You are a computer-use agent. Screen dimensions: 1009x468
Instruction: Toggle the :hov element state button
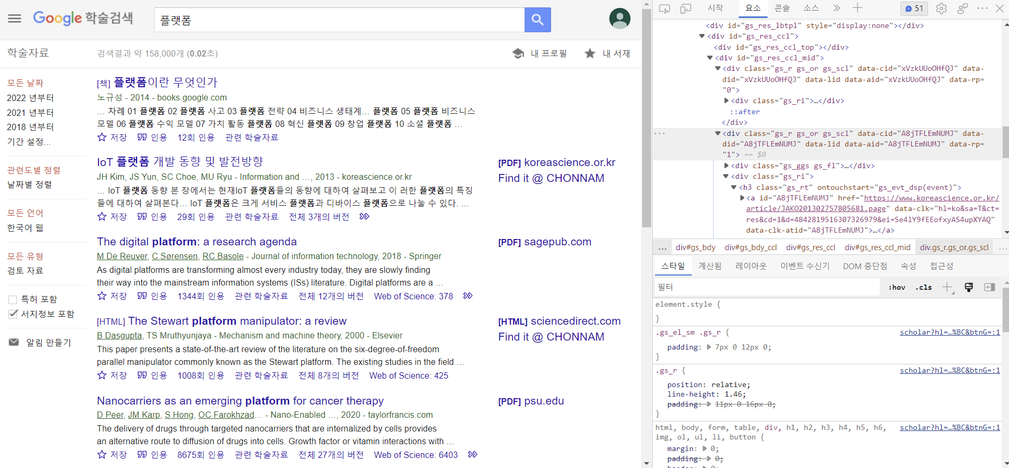tap(897, 287)
